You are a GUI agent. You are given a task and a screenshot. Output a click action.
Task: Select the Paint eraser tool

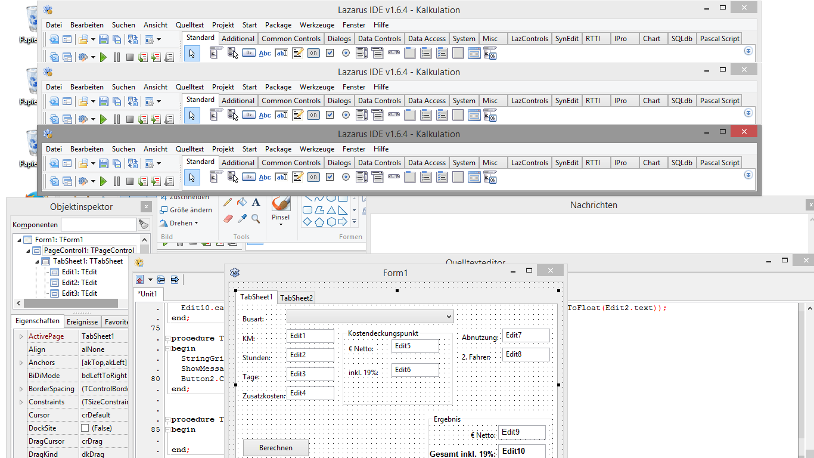(228, 219)
